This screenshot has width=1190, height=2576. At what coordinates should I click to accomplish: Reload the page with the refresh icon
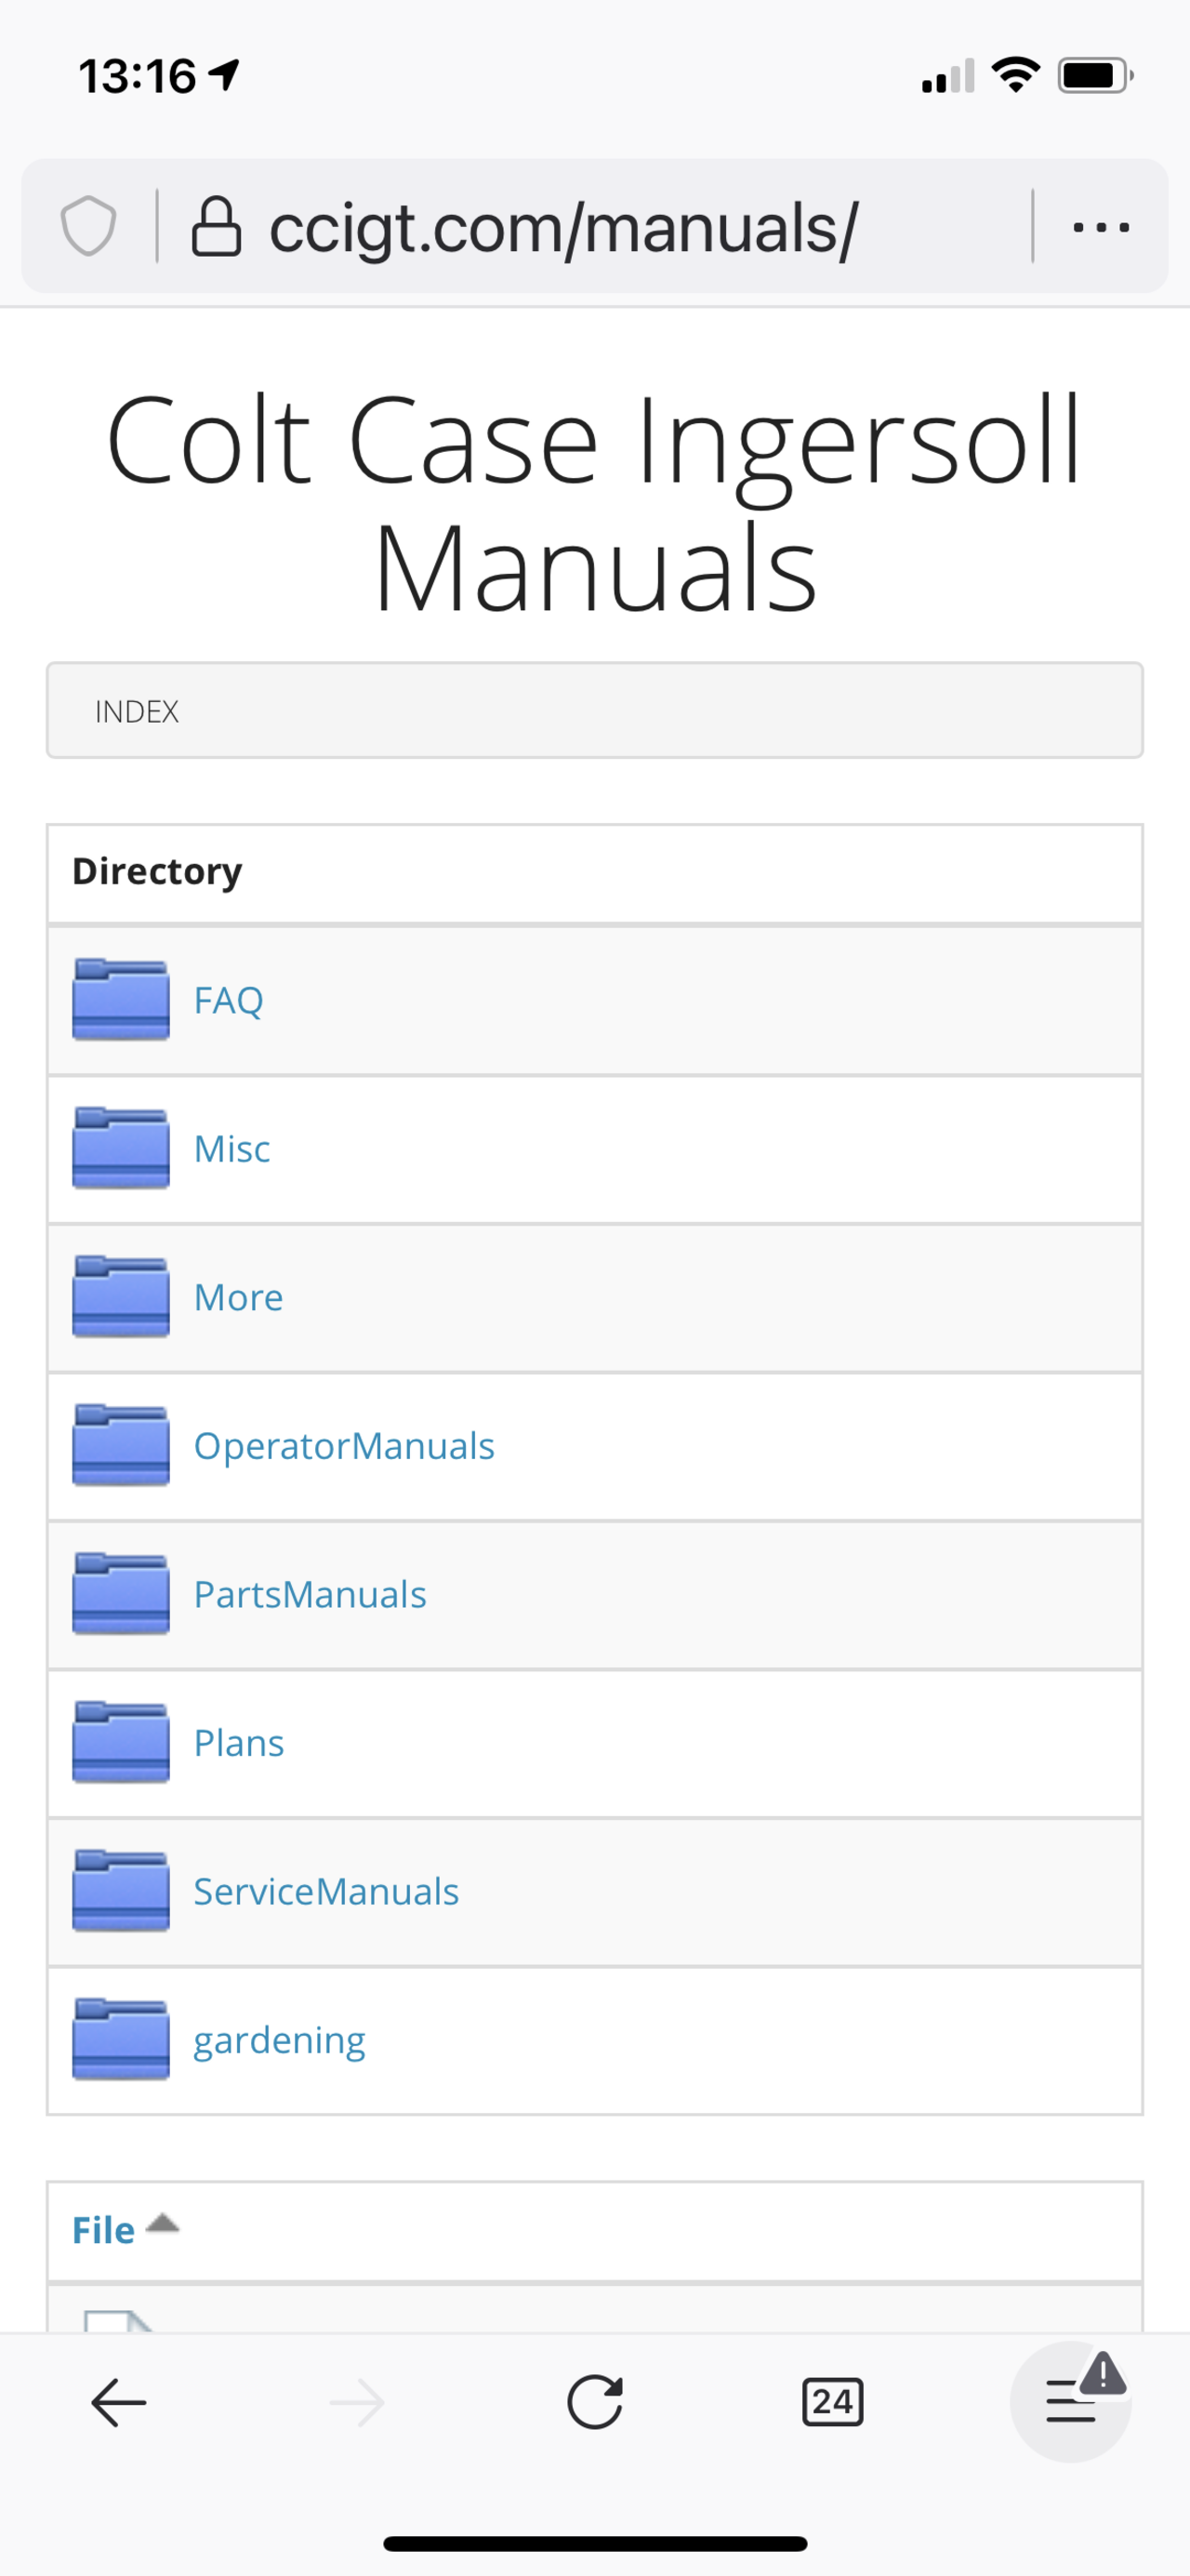pyautogui.click(x=595, y=2402)
